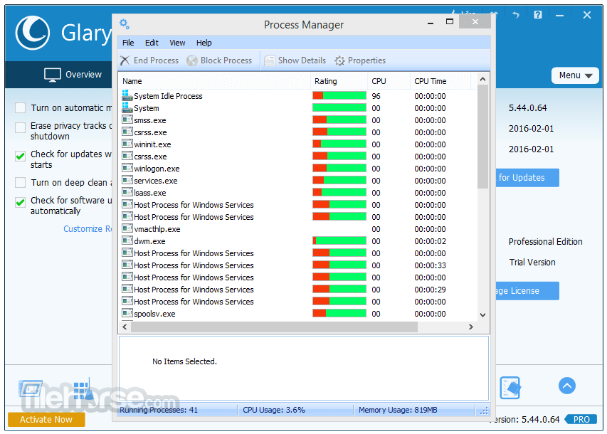Click the scroll up arrow of the process list

(x=482, y=79)
